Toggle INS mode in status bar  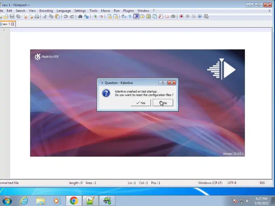[x=262, y=183]
